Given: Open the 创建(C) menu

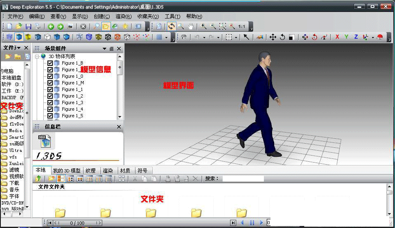Looking at the screenshot, I should click(102, 16).
